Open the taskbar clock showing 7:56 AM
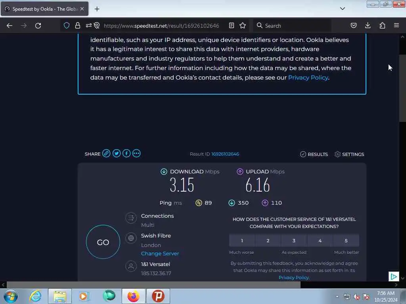This screenshot has height=304, width=406. pyautogui.click(x=386, y=296)
